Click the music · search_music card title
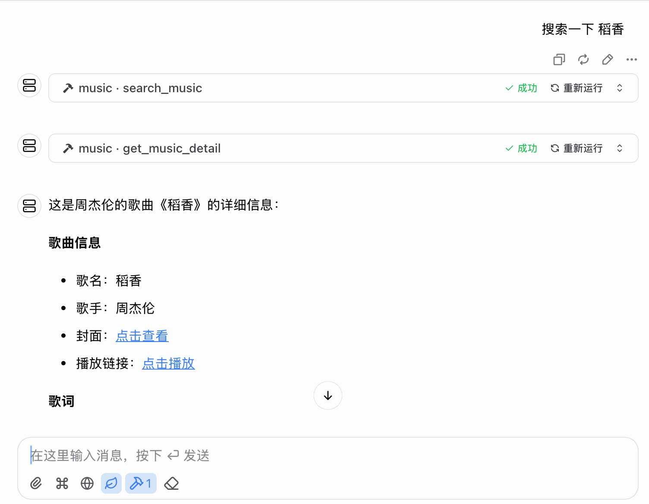Viewport: 649px width, 504px height. tap(140, 88)
